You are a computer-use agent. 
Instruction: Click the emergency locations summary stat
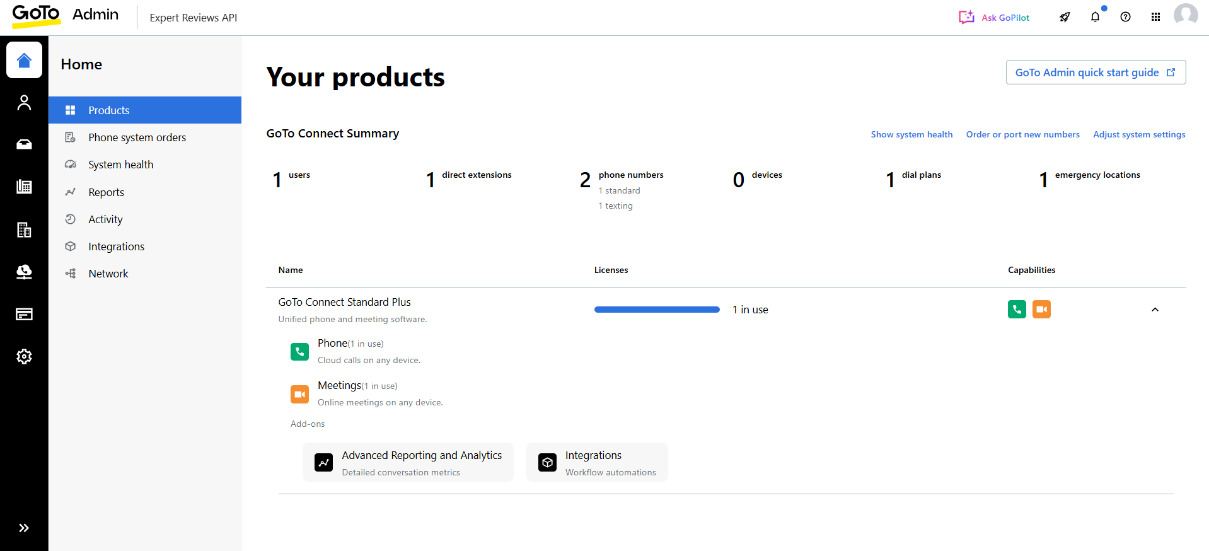point(1089,179)
